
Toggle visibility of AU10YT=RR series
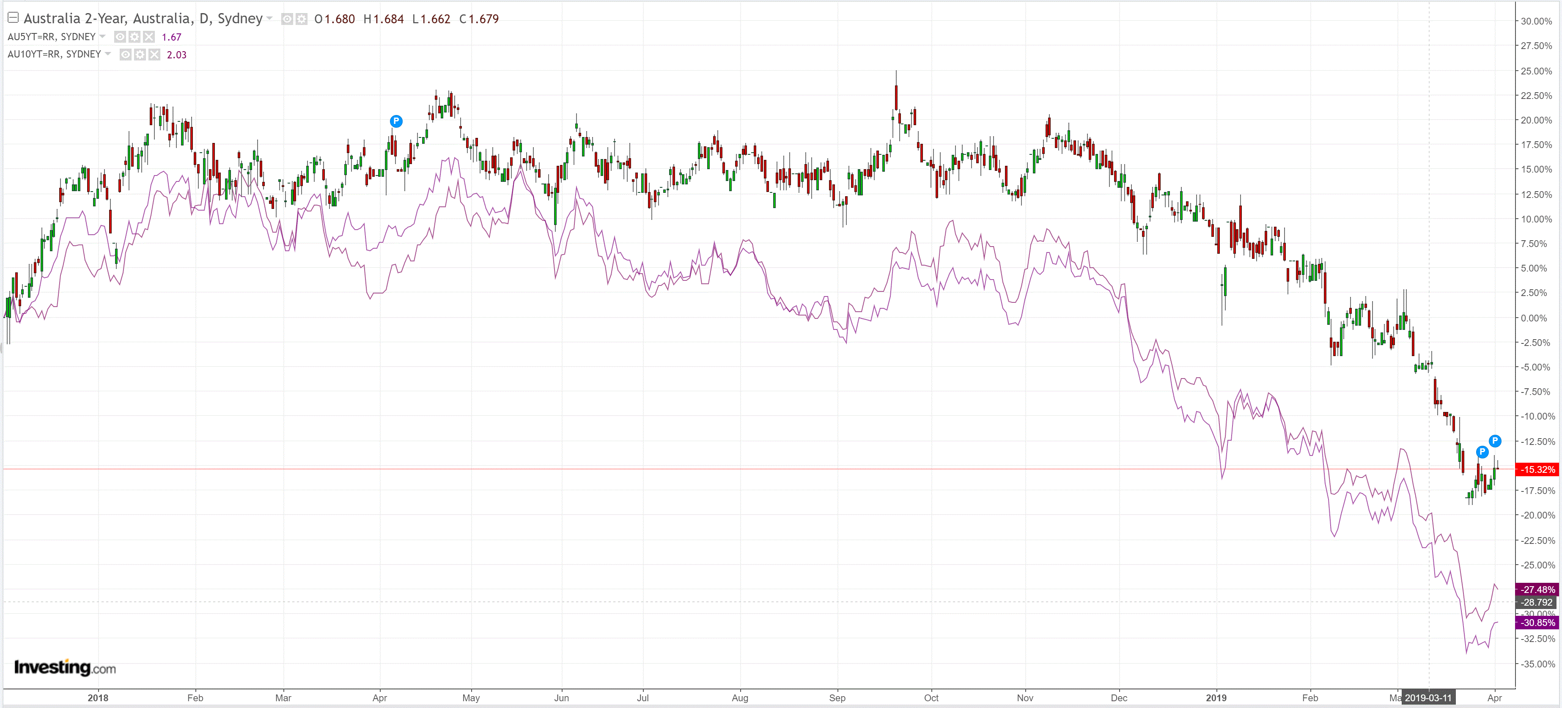click(126, 55)
